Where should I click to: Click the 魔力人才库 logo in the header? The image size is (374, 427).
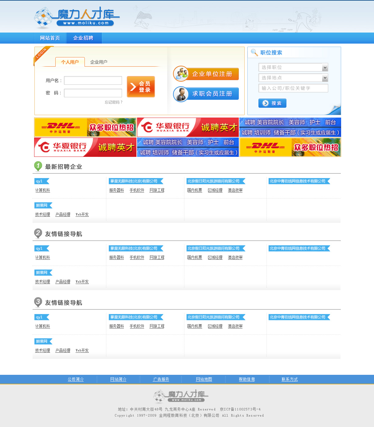tap(77, 18)
